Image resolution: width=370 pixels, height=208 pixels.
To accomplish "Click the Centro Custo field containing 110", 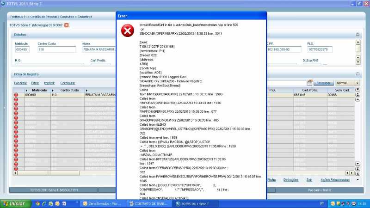I will 57,49.
